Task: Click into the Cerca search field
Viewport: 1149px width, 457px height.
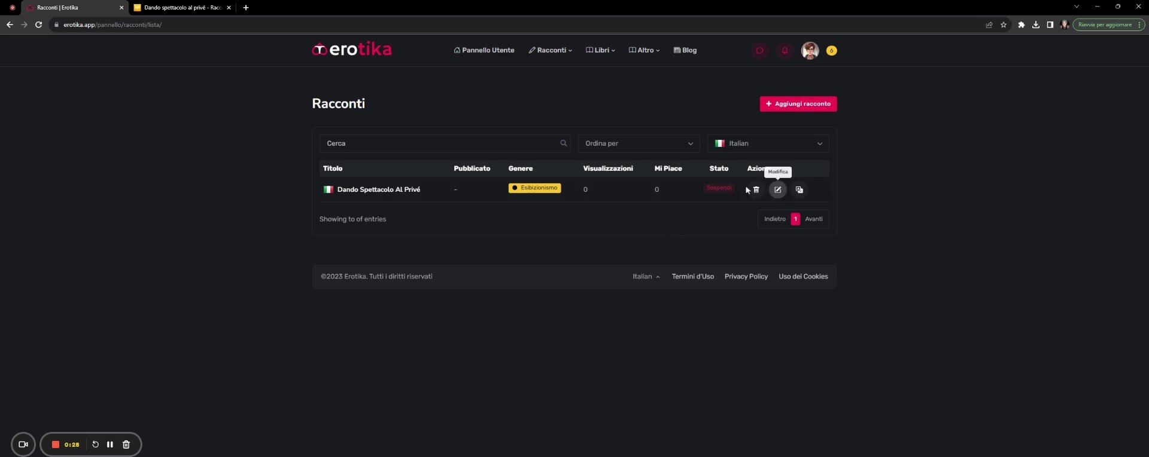Action: [x=440, y=143]
